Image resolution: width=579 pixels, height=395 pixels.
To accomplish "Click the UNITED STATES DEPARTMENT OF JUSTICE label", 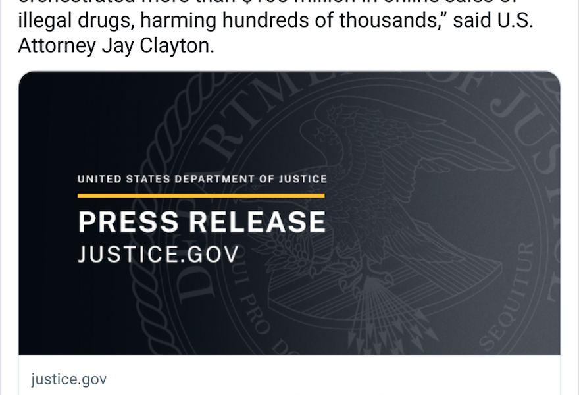I will [202, 178].
